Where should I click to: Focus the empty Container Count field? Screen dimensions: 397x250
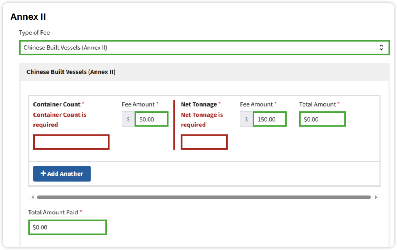tap(71, 142)
